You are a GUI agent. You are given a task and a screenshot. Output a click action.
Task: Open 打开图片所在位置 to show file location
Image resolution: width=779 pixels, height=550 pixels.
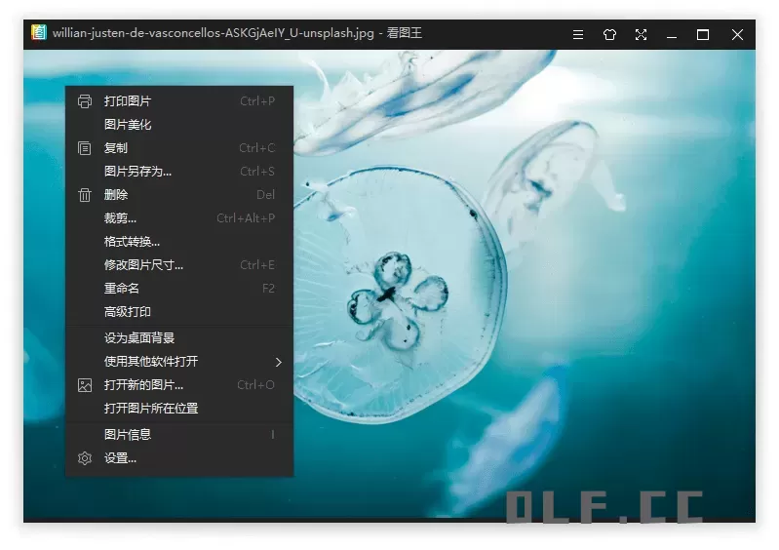(151, 409)
